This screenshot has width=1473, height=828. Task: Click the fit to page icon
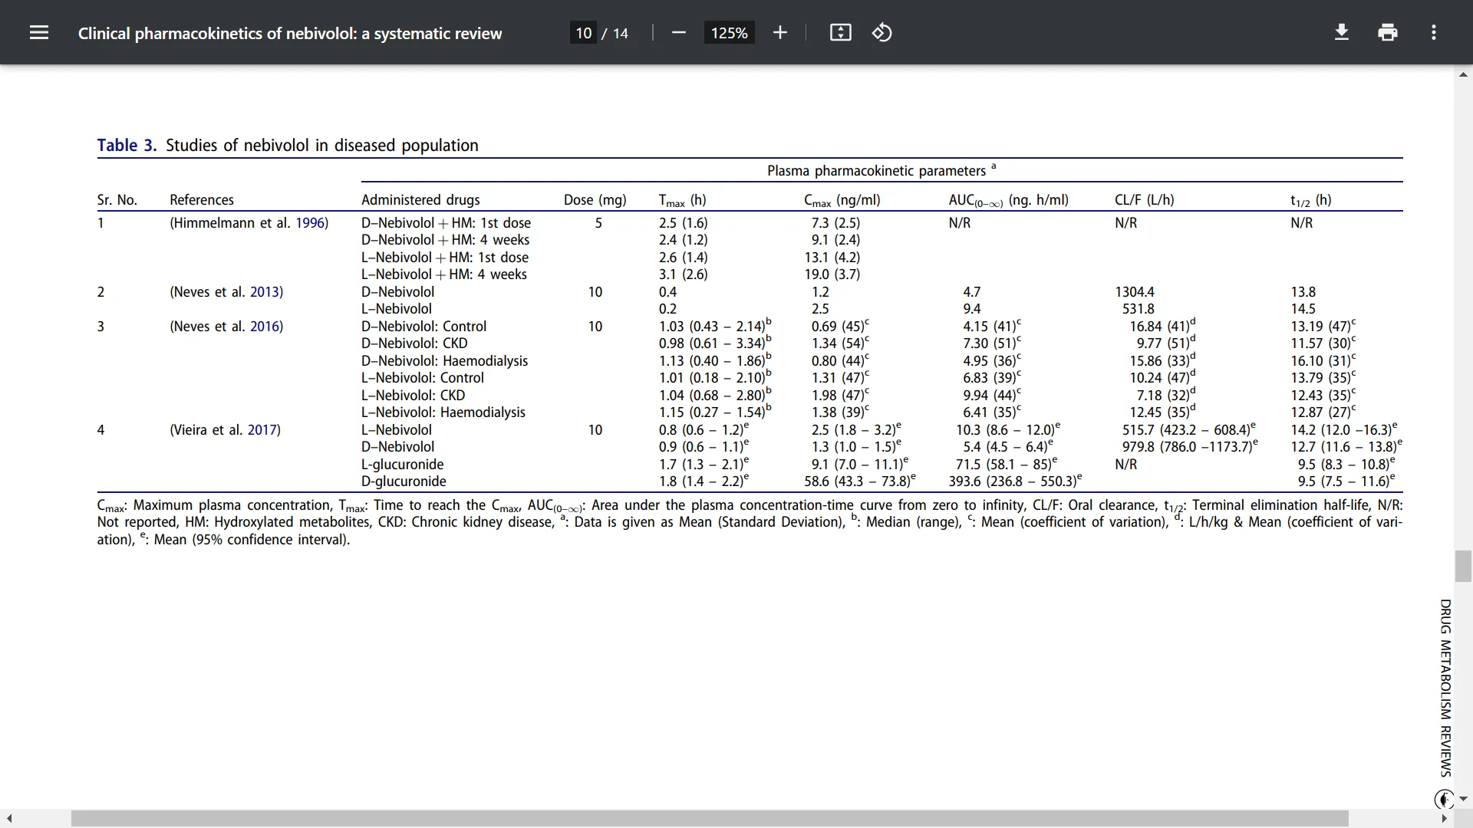click(x=841, y=32)
